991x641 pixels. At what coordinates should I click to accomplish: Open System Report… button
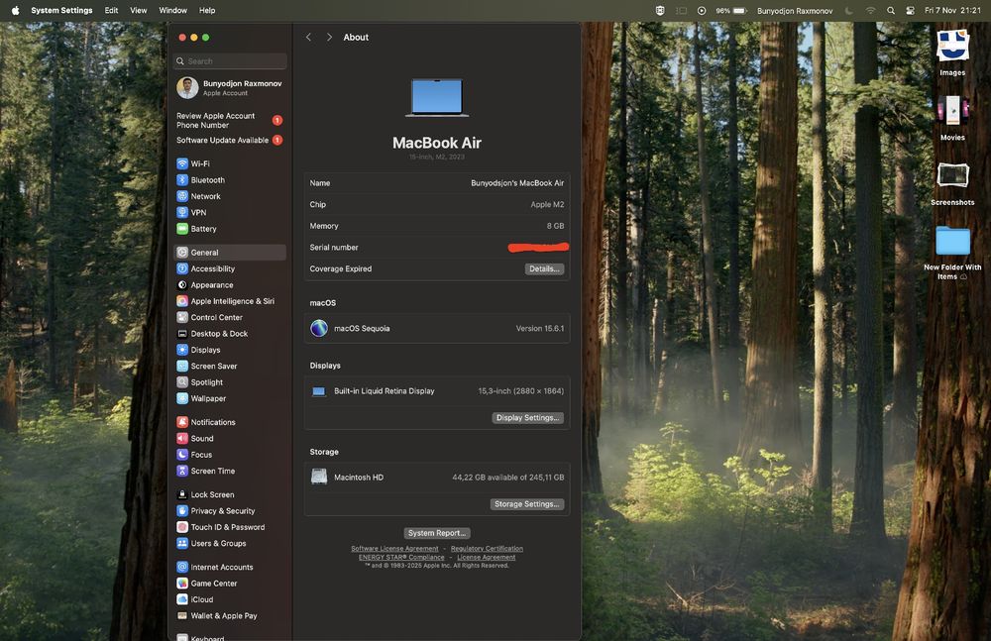click(x=437, y=533)
